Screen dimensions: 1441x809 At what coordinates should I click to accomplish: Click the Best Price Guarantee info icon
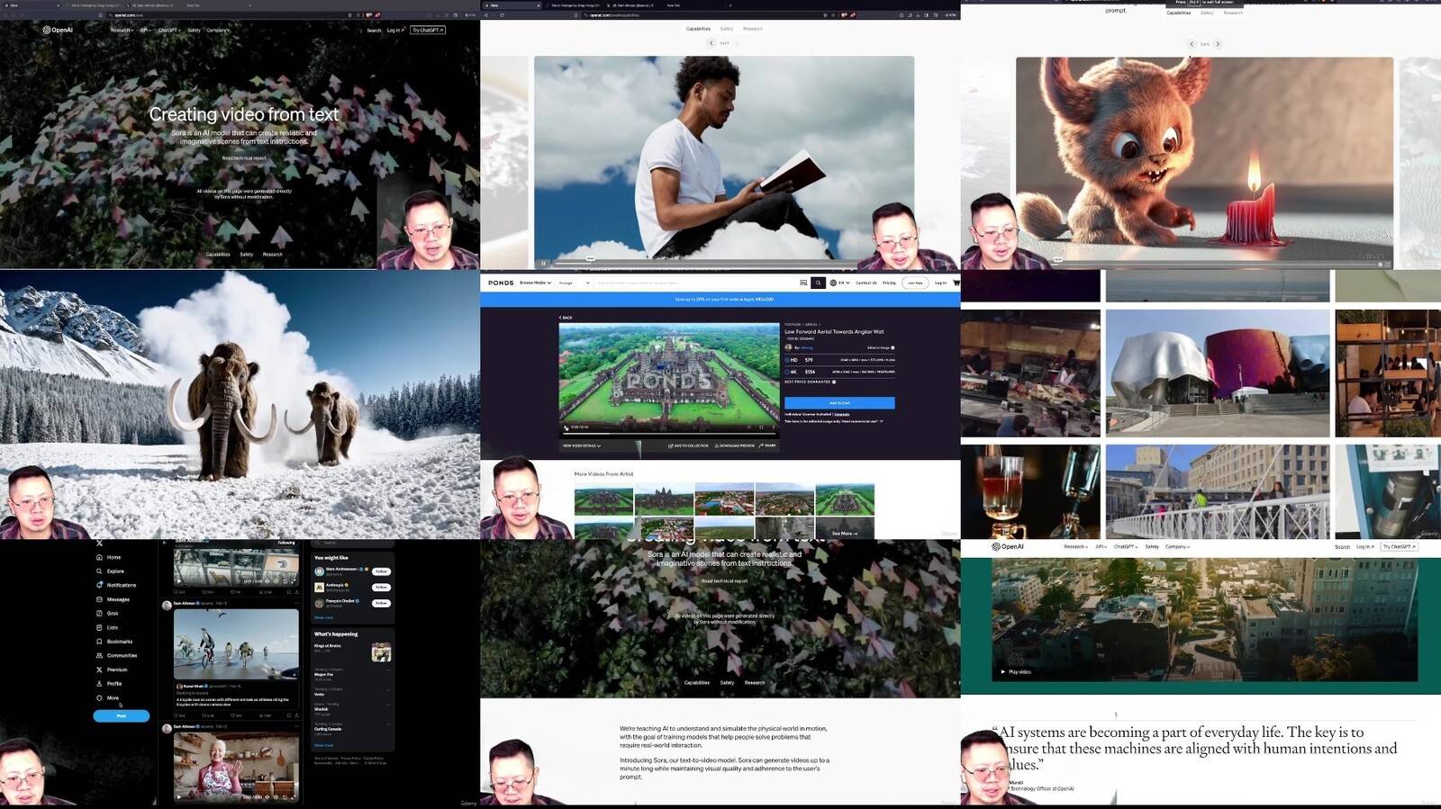pos(834,382)
